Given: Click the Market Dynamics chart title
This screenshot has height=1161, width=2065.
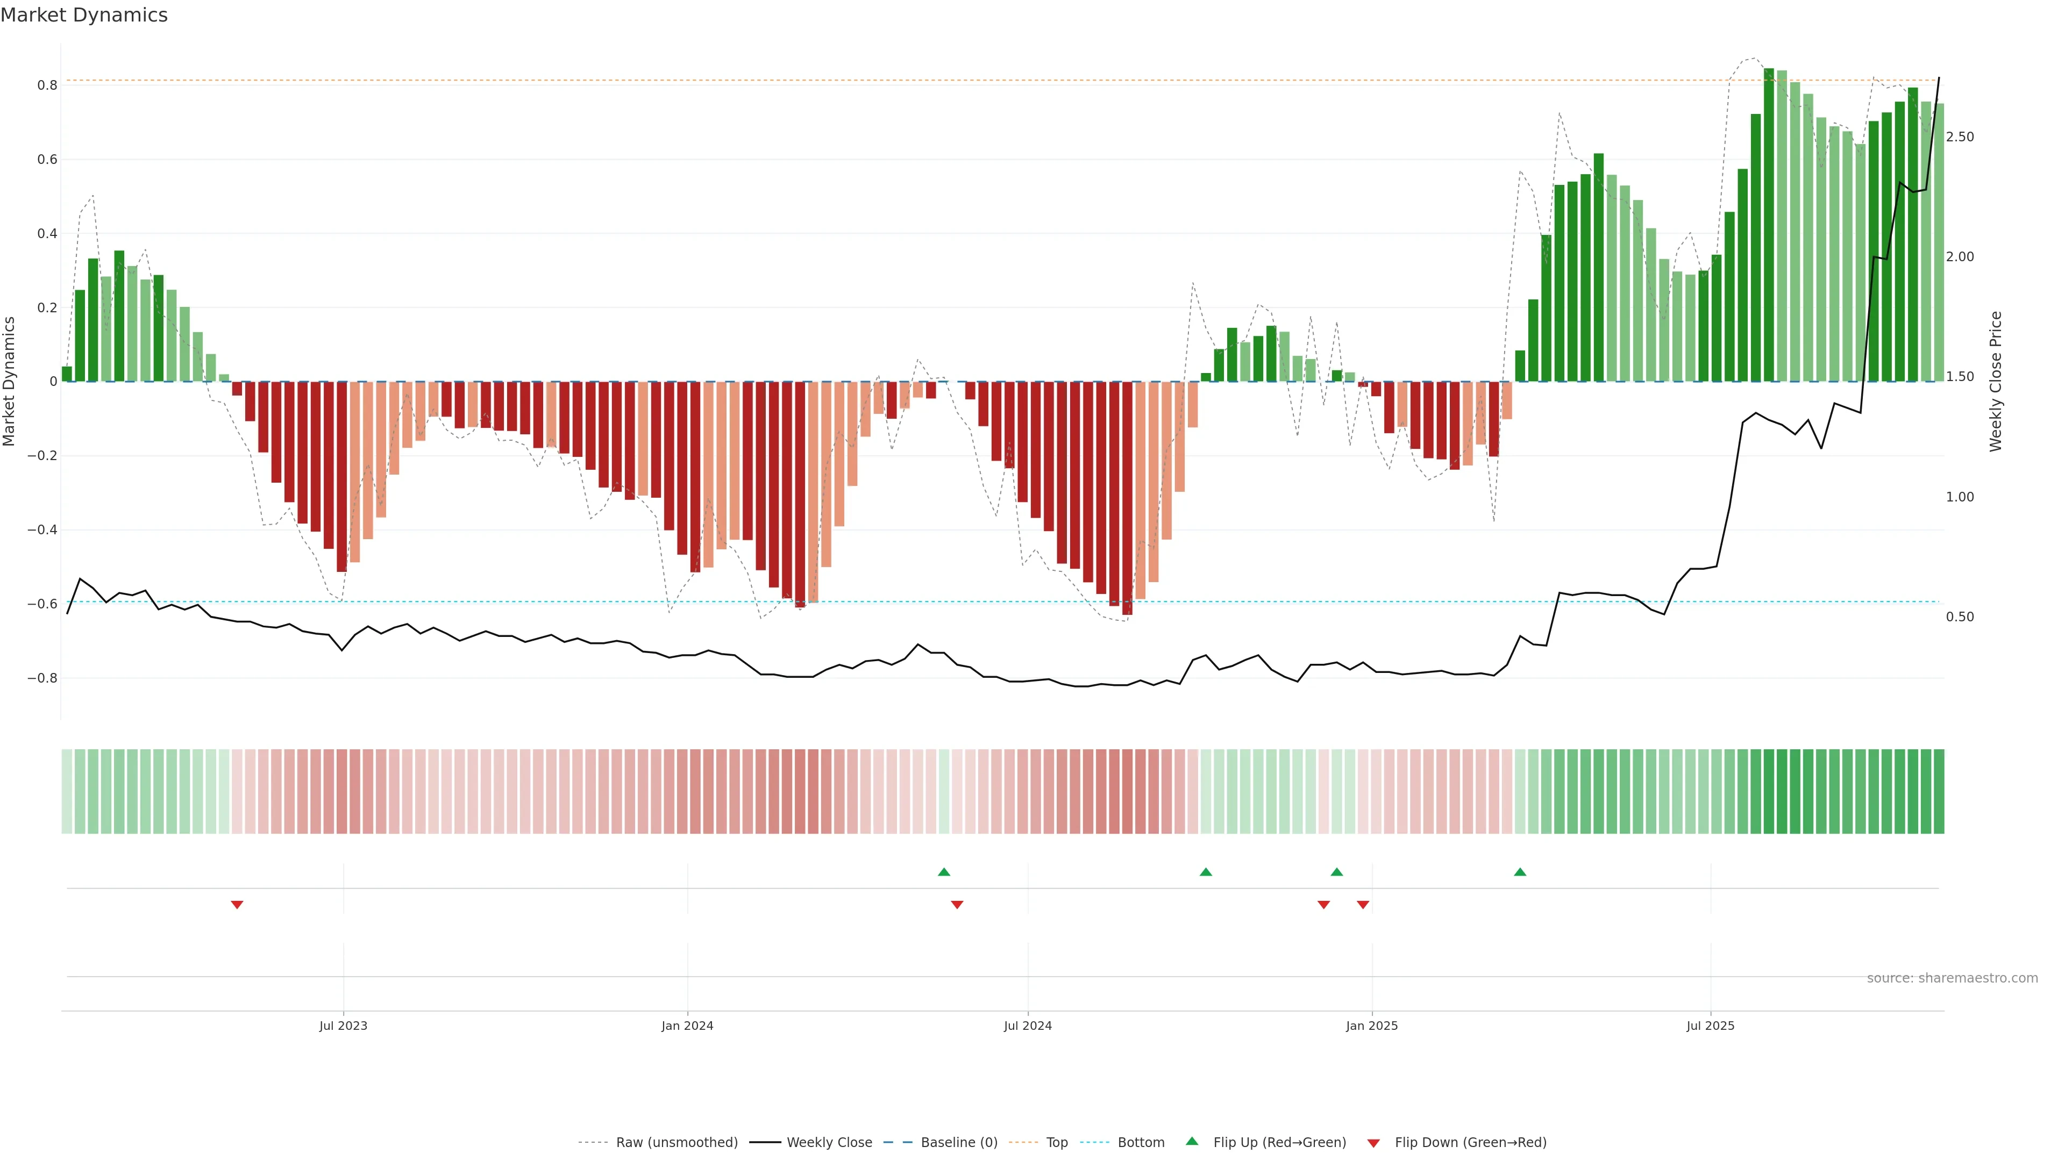Looking at the screenshot, I should click(x=84, y=15).
